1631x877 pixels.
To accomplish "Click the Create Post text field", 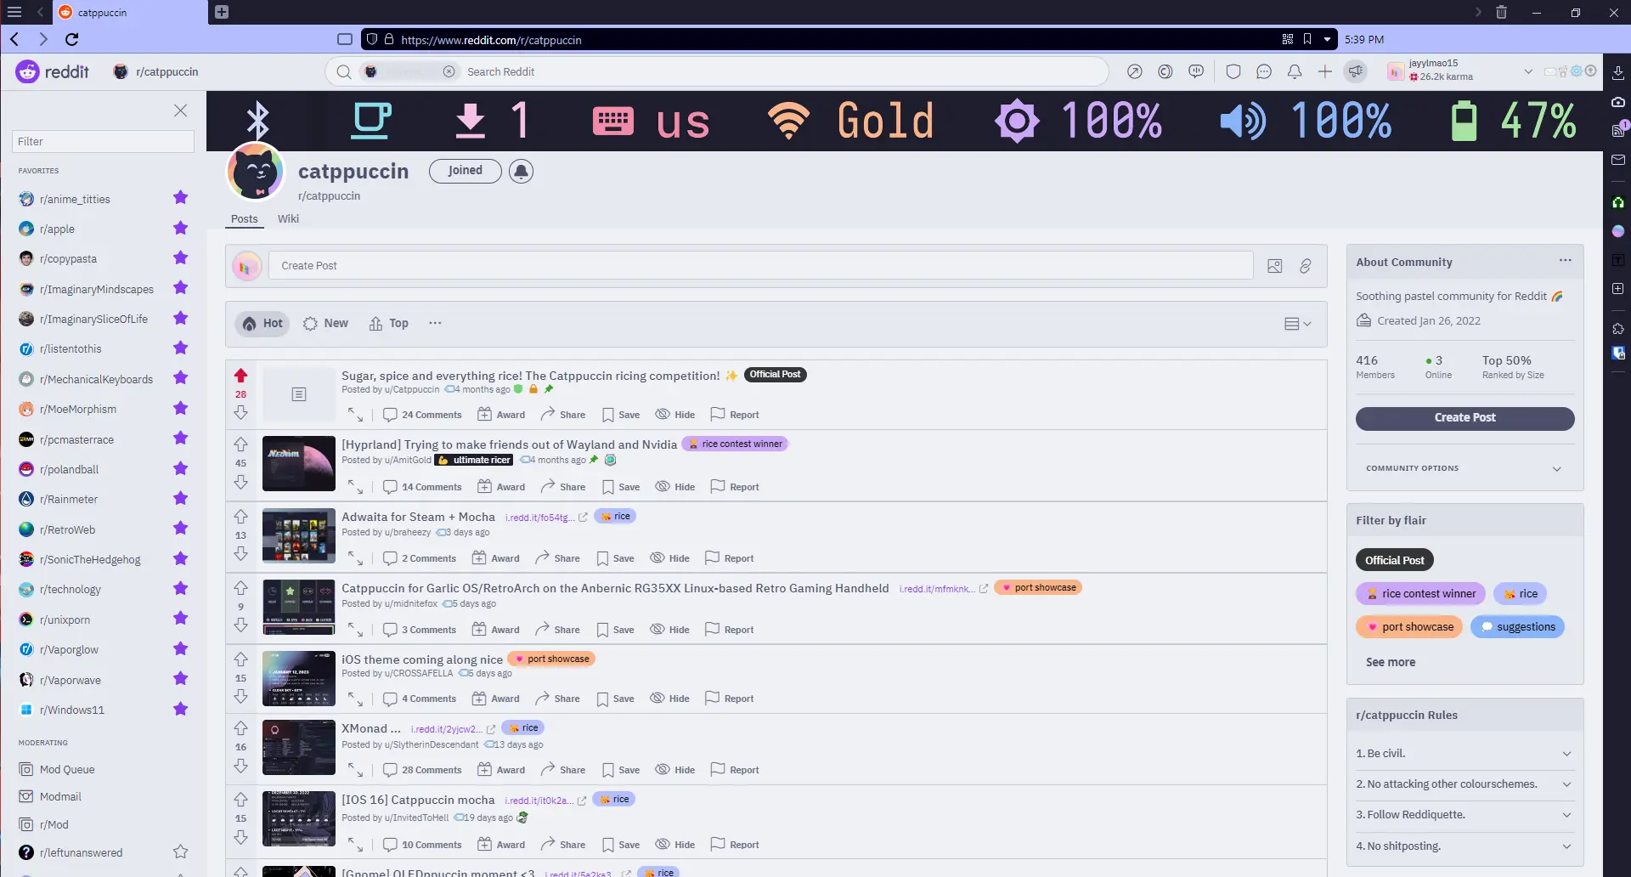I will point(760,266).
